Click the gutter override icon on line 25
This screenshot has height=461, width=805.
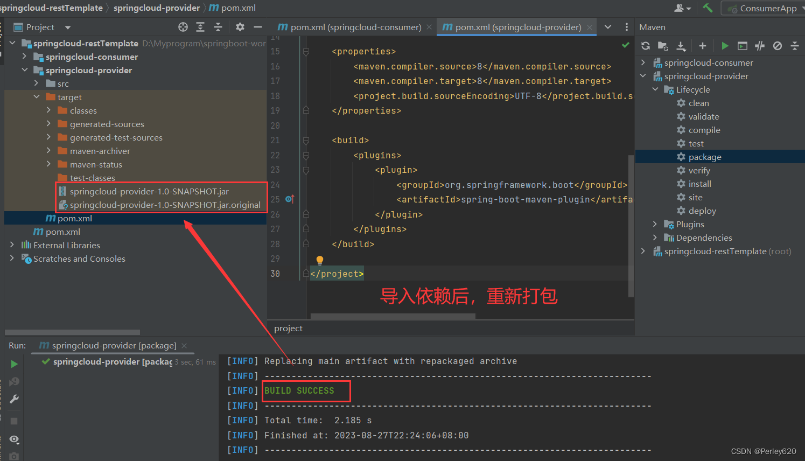(x=290, y=199)
